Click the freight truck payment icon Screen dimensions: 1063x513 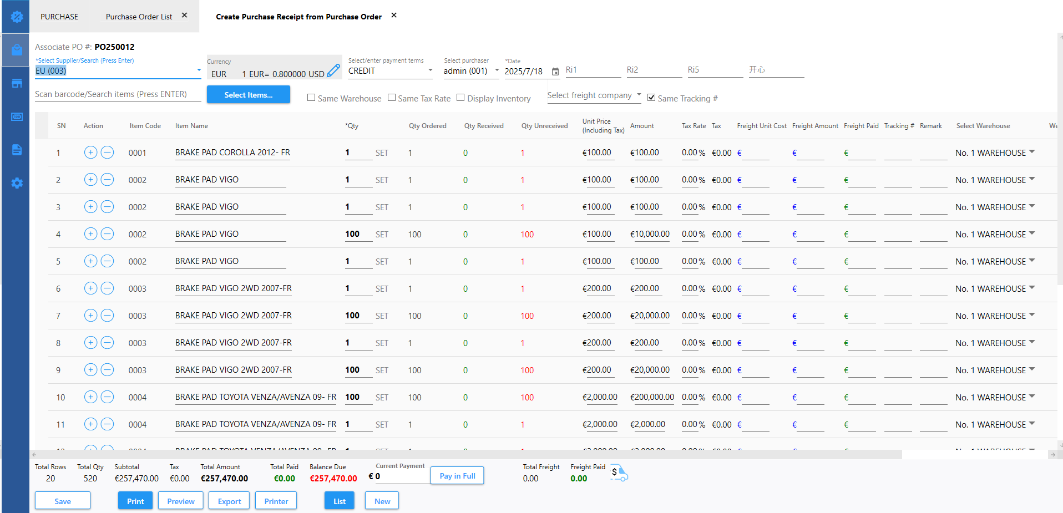619,474
